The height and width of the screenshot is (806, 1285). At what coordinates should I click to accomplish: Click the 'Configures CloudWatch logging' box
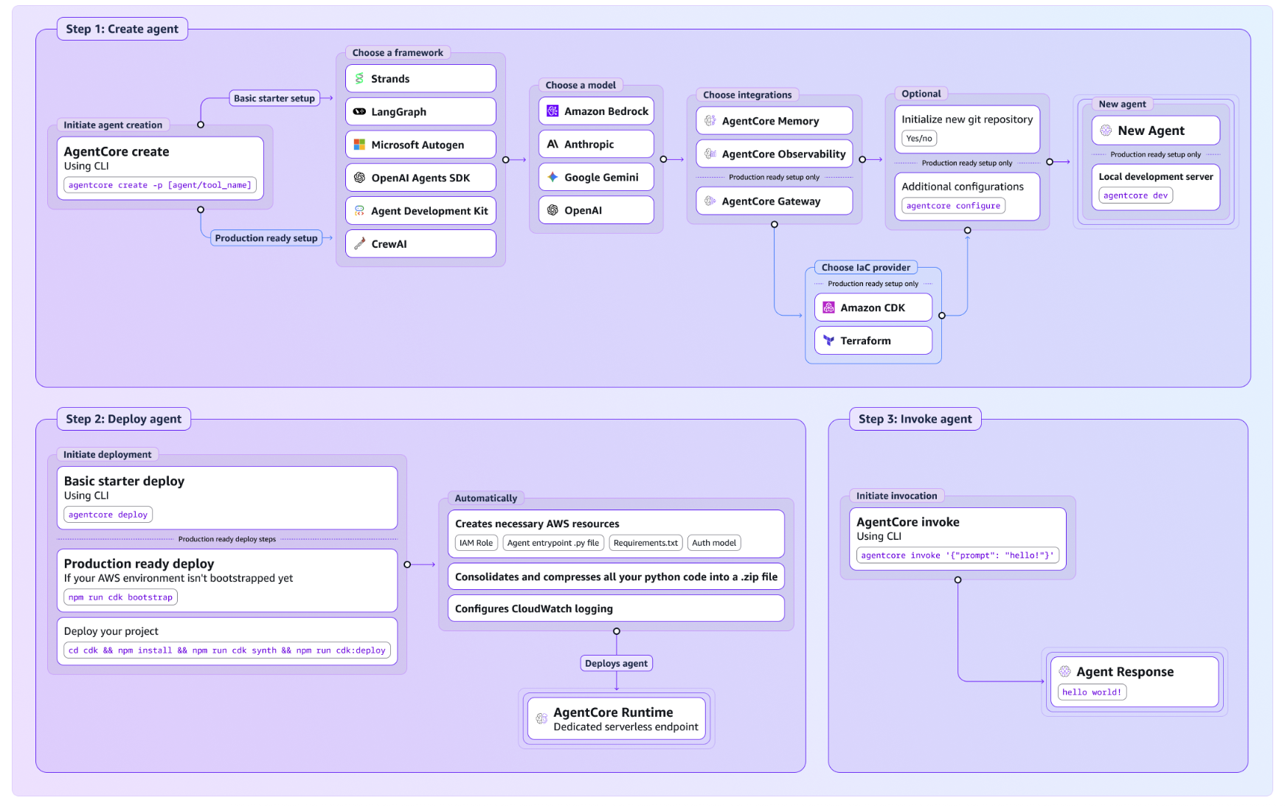tap(616, 608)
